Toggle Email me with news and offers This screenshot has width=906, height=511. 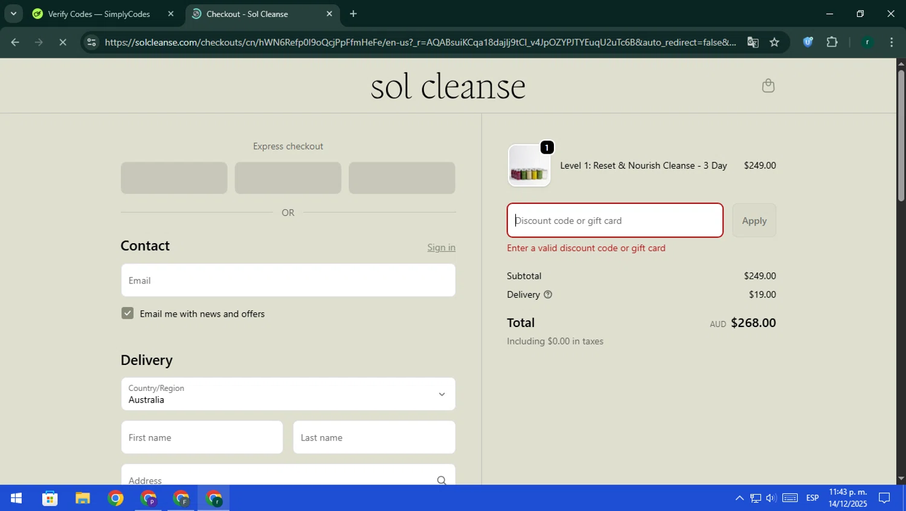tap(127, 313)
